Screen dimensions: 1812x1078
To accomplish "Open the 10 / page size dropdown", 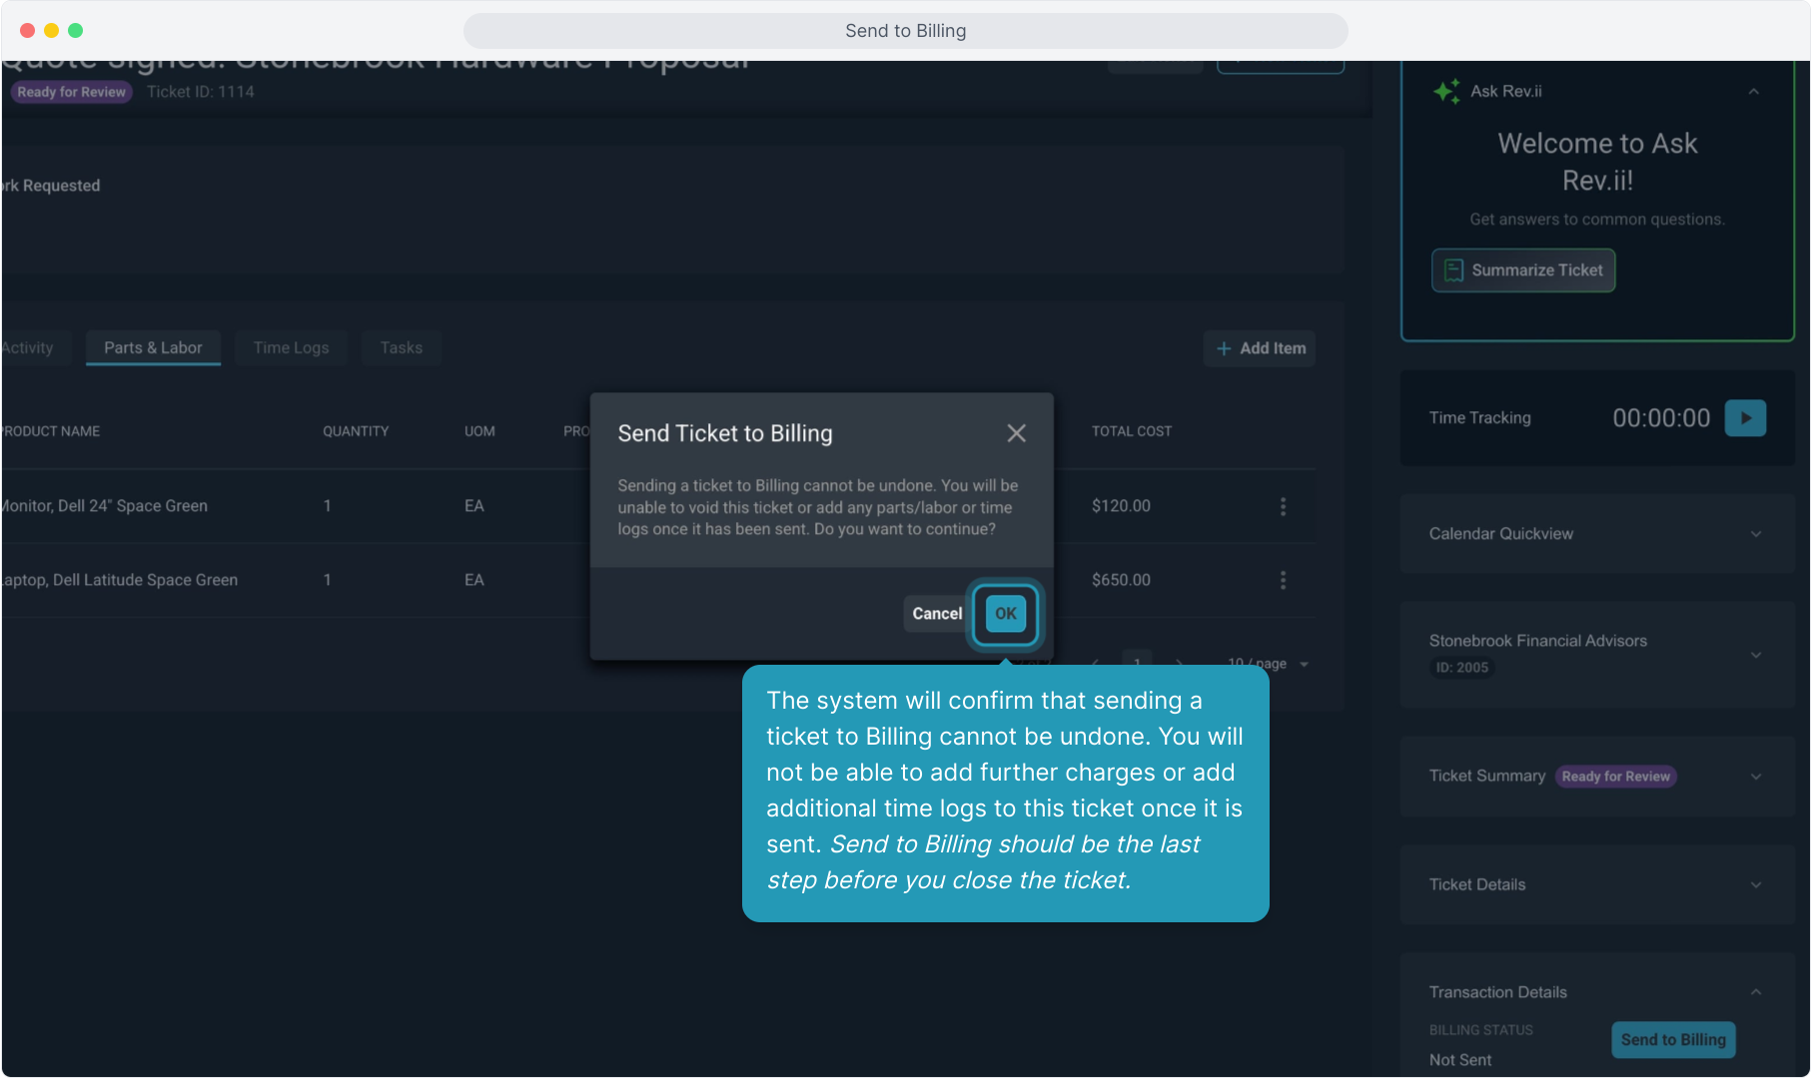I will [x=1269, y=664].
